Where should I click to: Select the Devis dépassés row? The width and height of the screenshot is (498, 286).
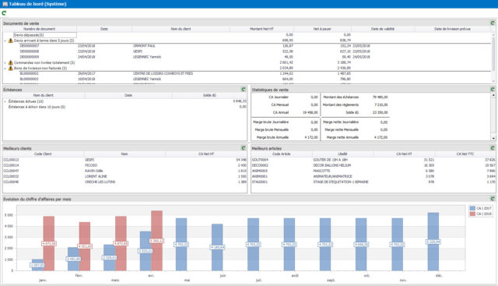[x=247, y=35]
